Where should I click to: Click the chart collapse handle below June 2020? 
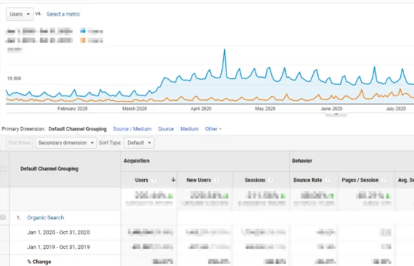(x=336, y=114)
